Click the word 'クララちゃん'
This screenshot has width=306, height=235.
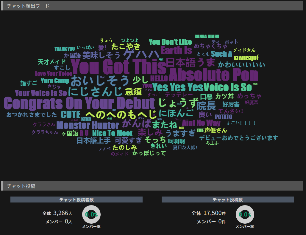pos(45,132)
